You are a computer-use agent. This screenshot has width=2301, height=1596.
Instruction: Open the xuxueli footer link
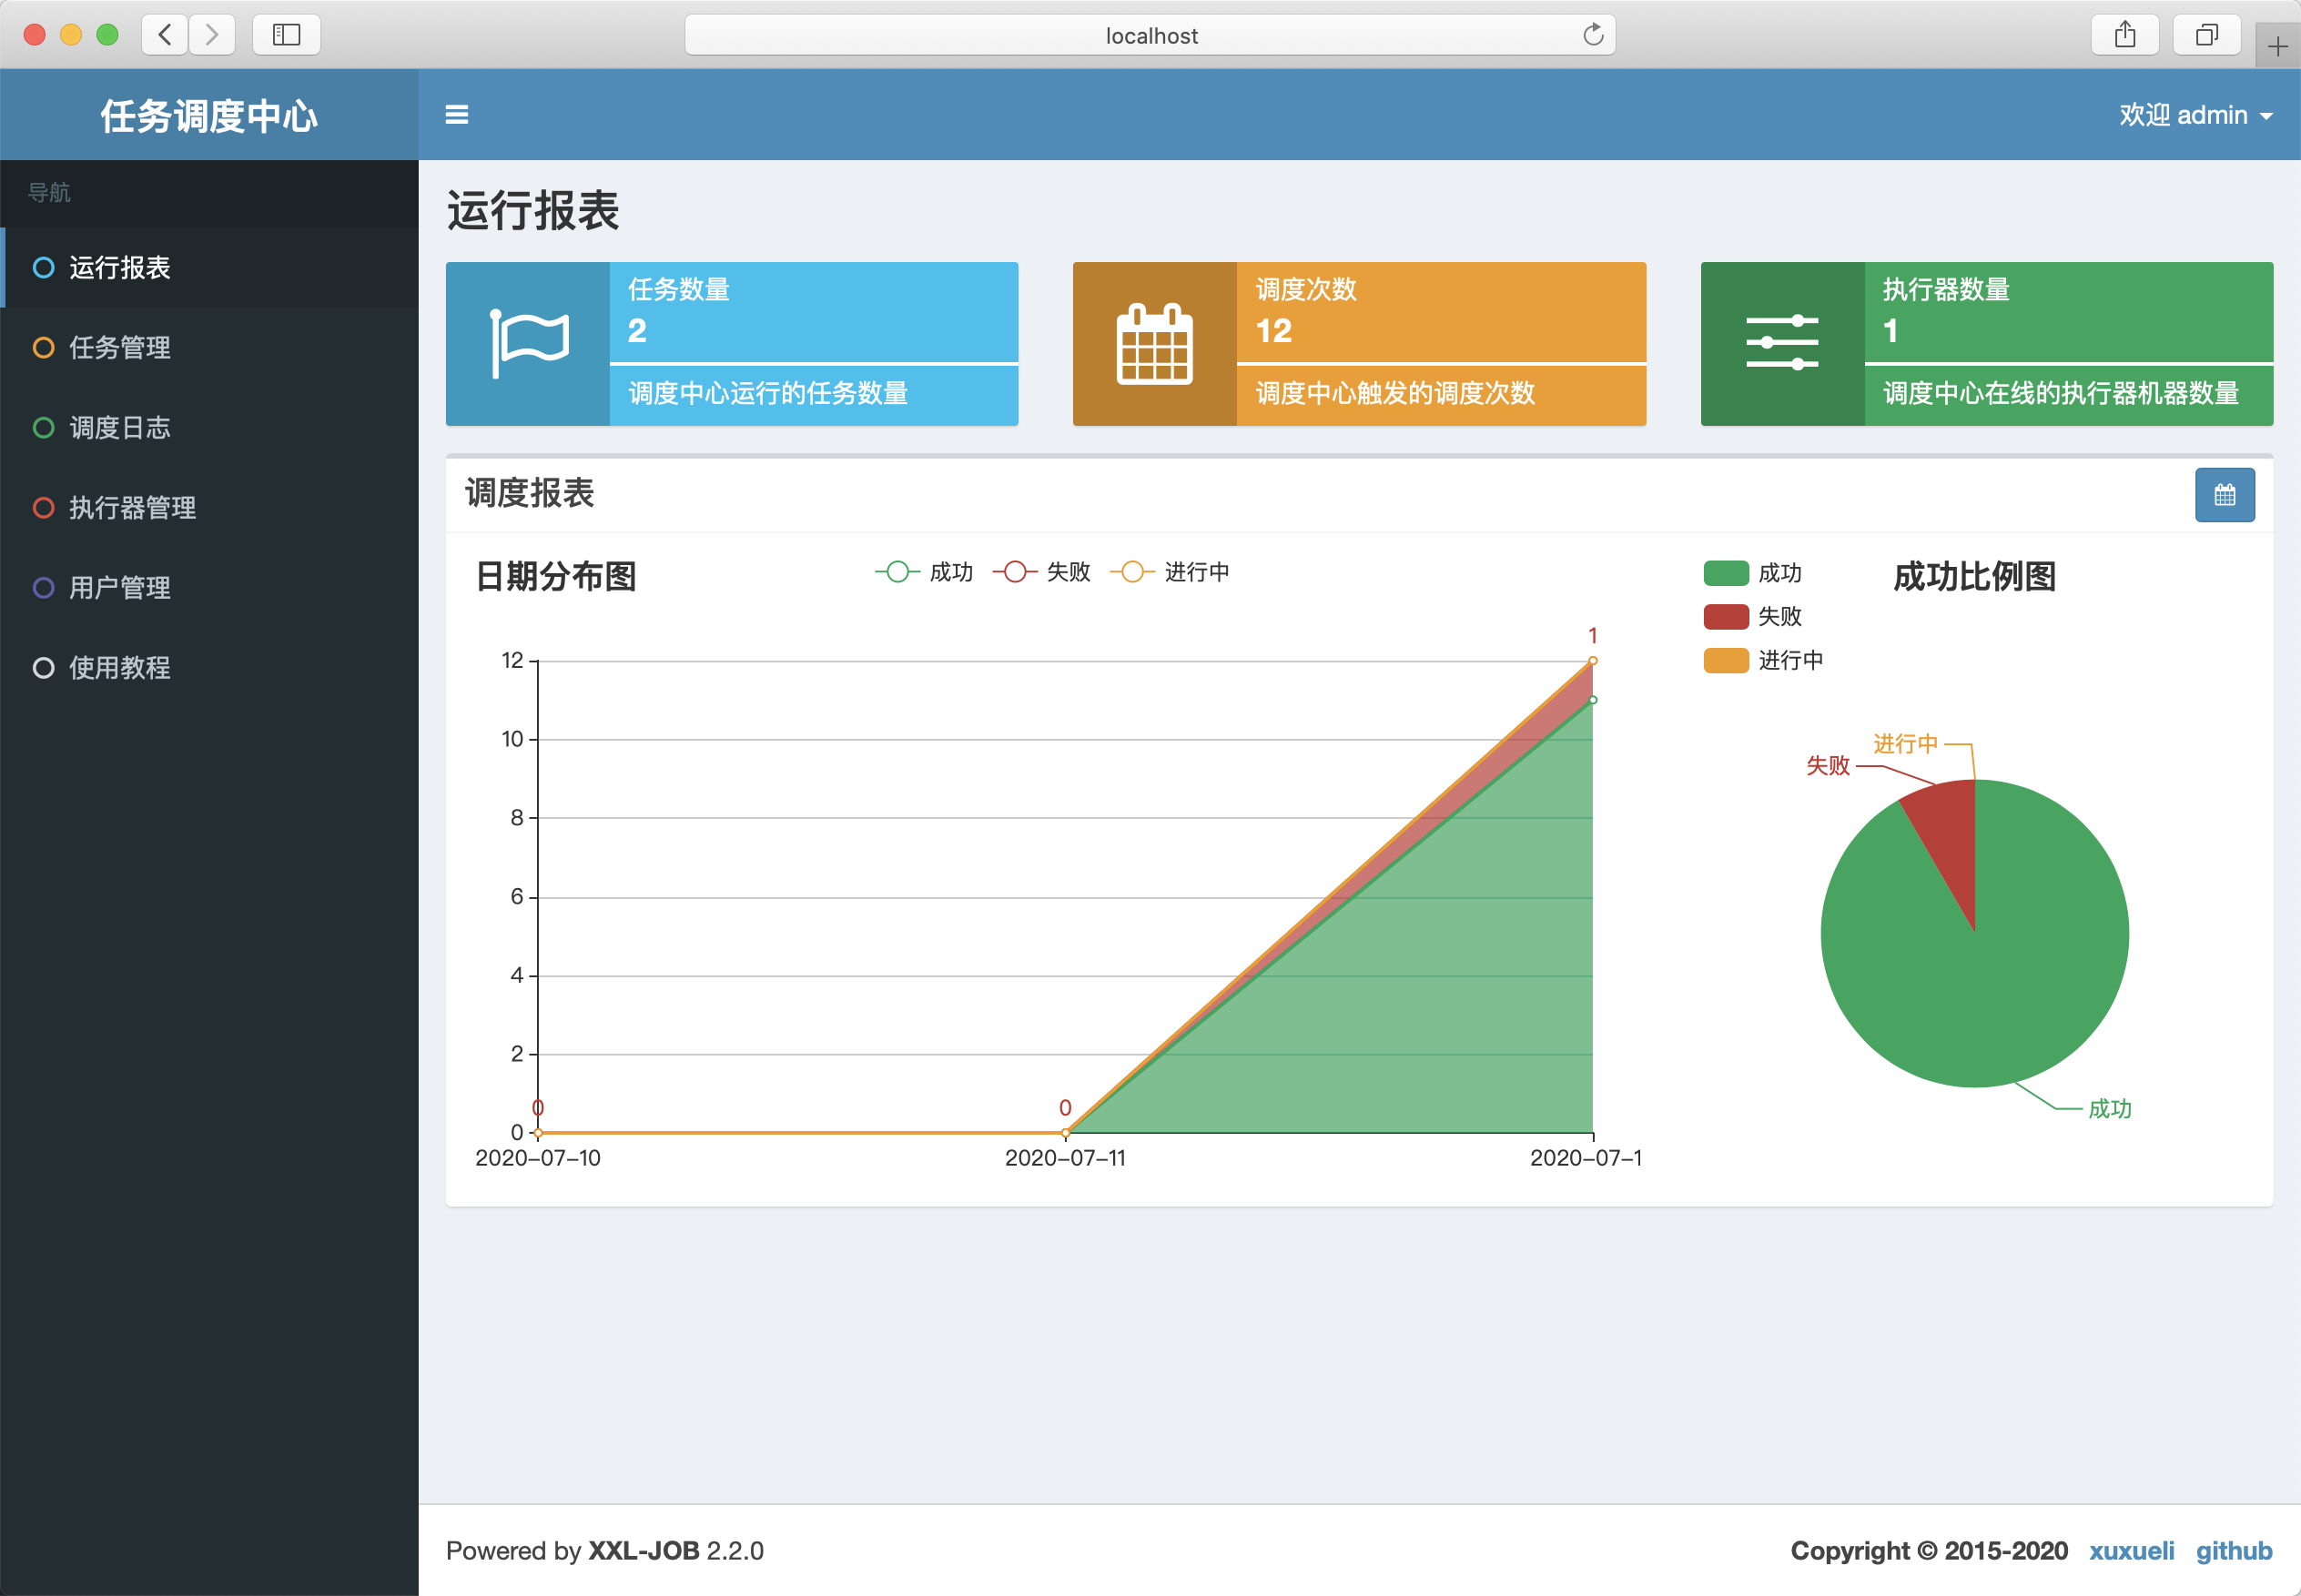click(2131, 1550)
